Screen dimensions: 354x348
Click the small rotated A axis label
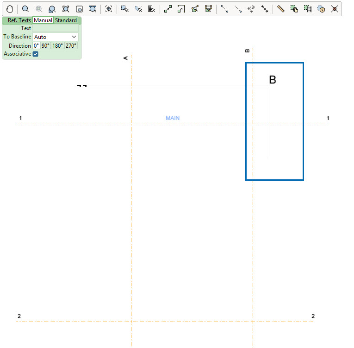pyautogui.click(x=125, y=58)
